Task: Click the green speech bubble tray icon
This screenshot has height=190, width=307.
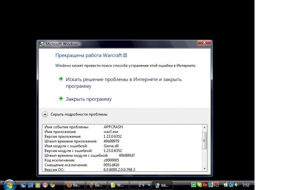Action: click(199, 185)
